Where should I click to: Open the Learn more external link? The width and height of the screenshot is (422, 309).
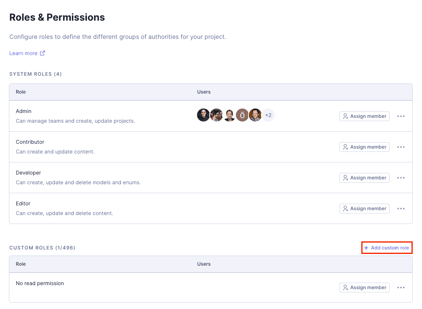click(x=27, y=53)
